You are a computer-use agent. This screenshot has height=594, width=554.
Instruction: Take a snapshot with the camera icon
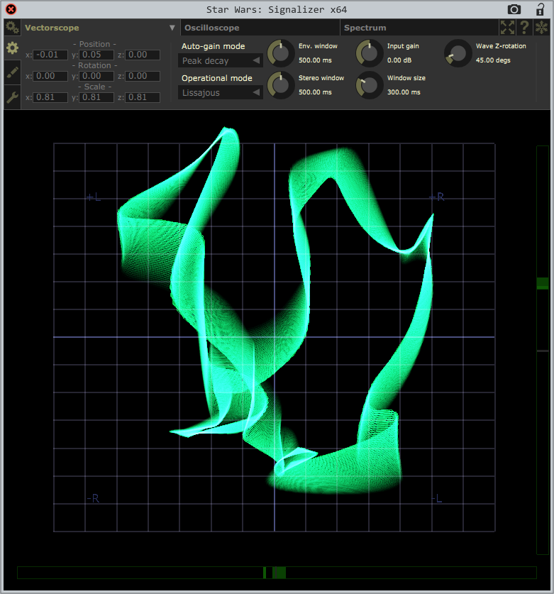coord(514,9)
